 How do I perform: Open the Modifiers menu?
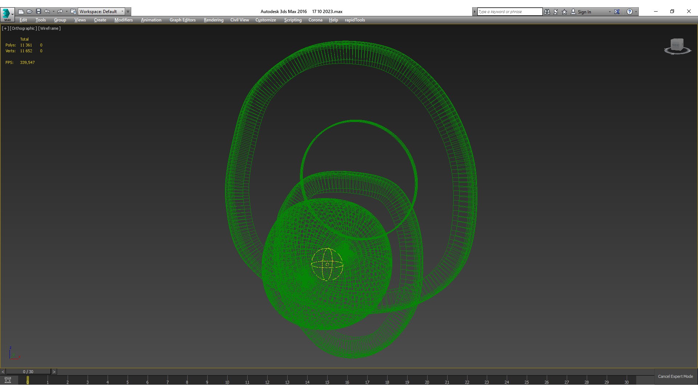[124, 20]
